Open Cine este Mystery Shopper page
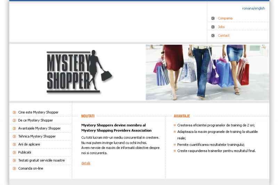The width and height of the screenshot is (278, 185). pos(38,112)
